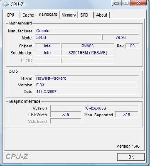
Task: Click the Manufacturer label
Action: tap(20, 31)
